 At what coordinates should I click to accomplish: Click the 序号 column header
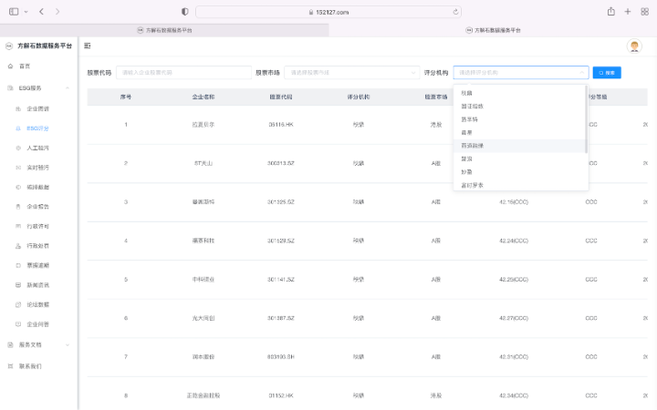(126, 97)
